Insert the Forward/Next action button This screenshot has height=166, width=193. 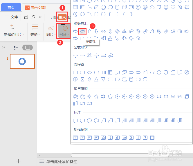point(82,138)
